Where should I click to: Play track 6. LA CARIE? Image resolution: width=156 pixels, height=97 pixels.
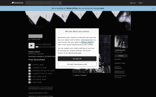click(x=29, y=79)
